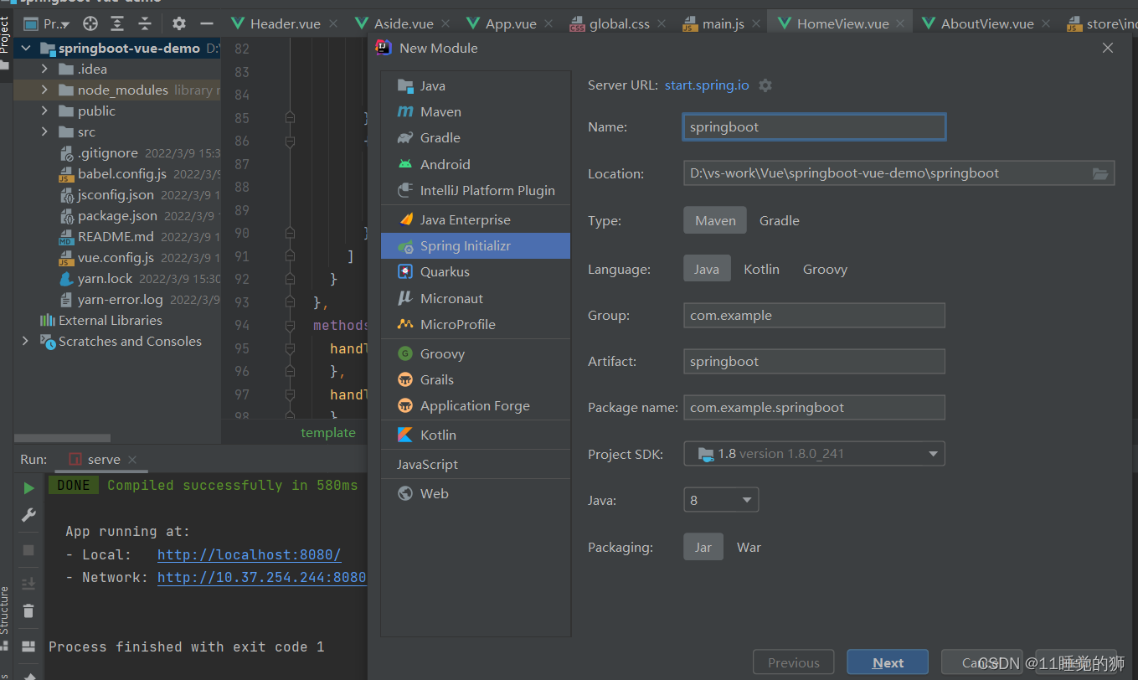Select Maven module type

click(475, 111)
